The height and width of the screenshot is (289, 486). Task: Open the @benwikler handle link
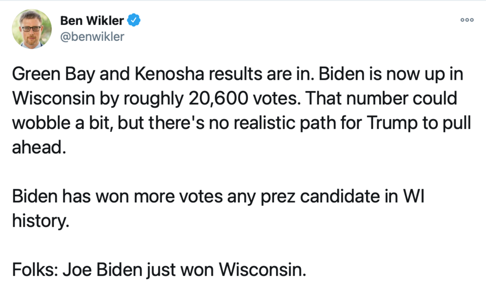click(92, 36)
